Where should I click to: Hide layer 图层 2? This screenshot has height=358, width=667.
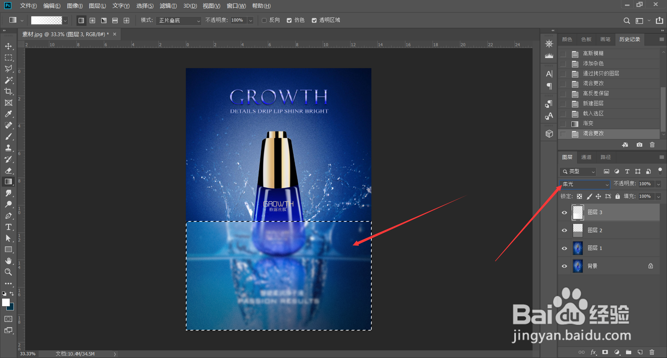[x=564, y=230]
